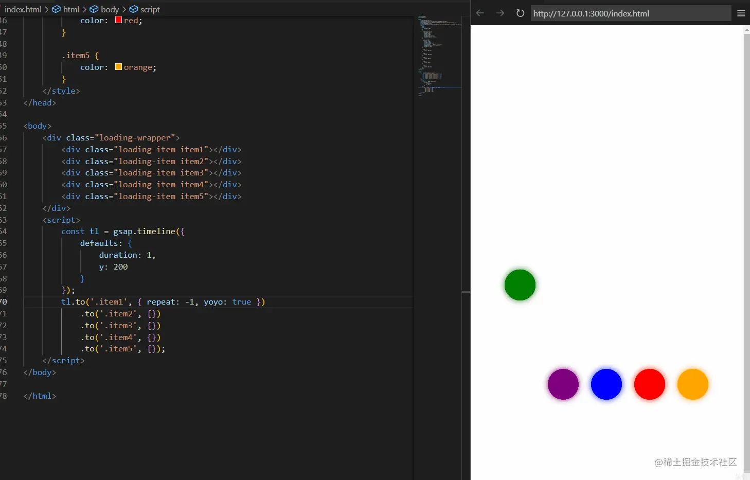Click the 稀土掘金技术社区 watermark link
750x480 pixels.
pyautogui.click(x=695, y=463)
